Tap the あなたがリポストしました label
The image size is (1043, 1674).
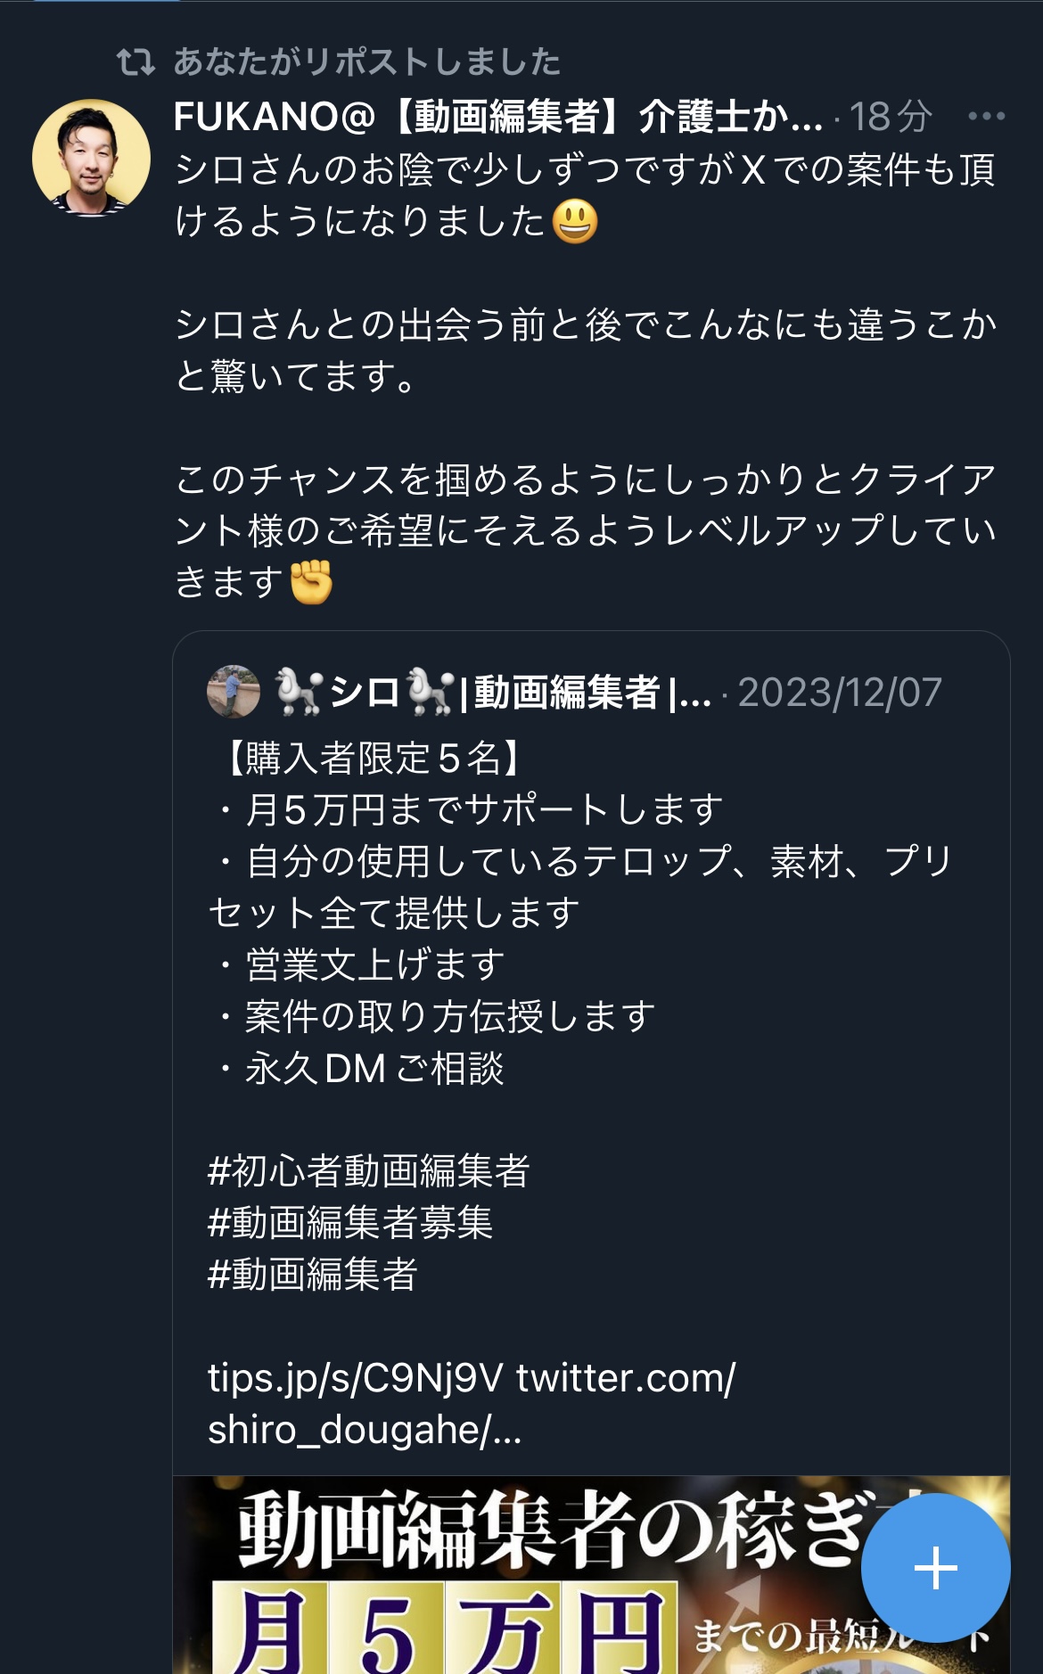pos(366,62)
